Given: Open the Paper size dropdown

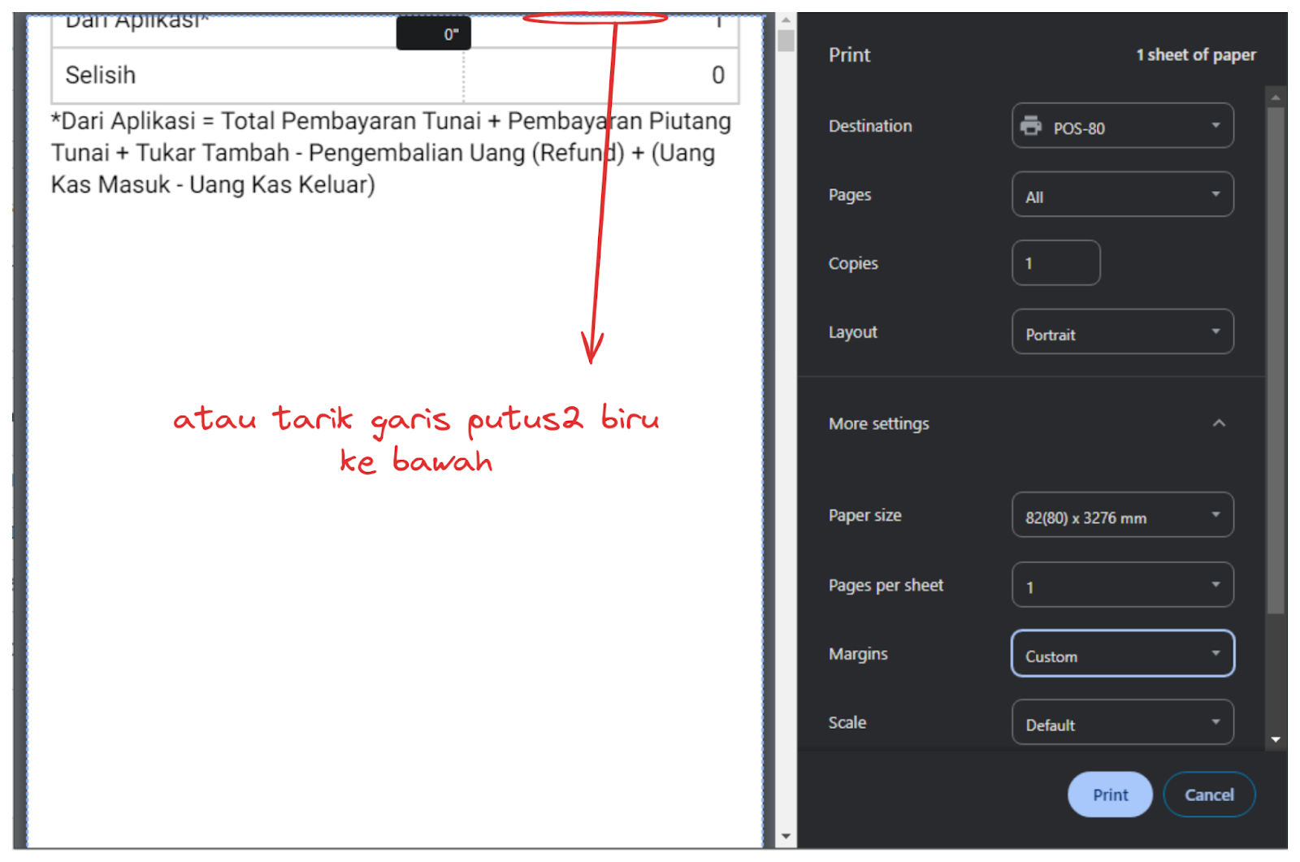Looking at the screenshot, I should [1122, 515].
